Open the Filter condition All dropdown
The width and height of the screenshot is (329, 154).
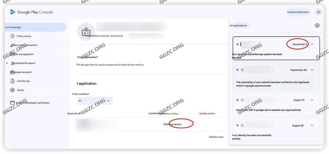pyautogui.click(x=95, y=101)
